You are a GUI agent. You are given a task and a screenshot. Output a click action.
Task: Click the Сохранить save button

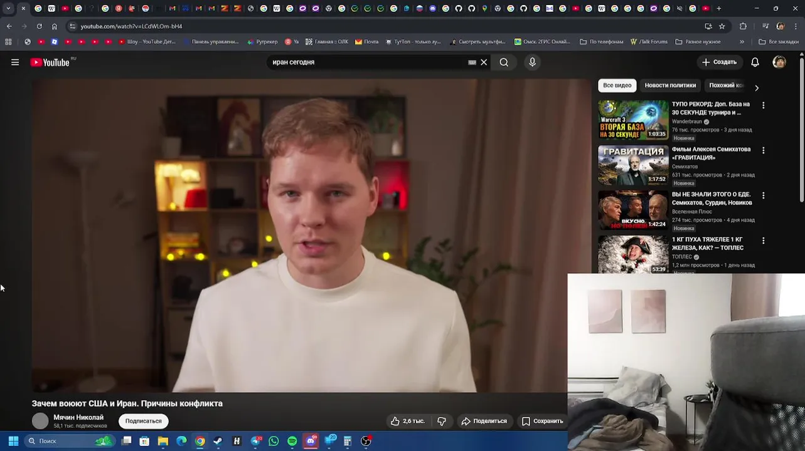(x=543, y=421)
